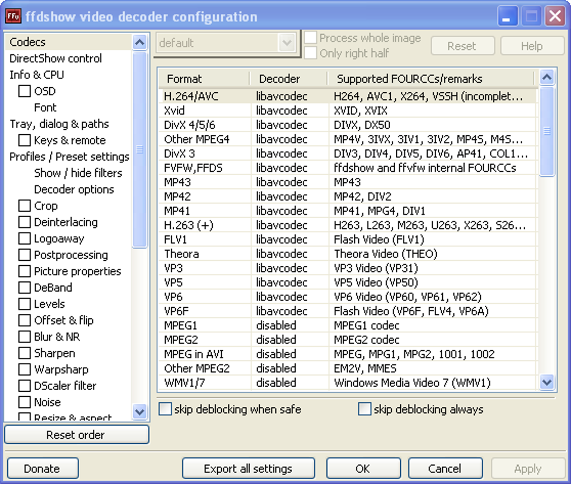Image resolution: width=571 pixels, height=484 pixels.
Task: Open Decoder options page
Action: tap(74, 189)
